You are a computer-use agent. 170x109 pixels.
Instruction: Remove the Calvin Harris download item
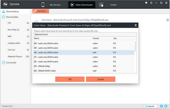click(x=168, y=20)
